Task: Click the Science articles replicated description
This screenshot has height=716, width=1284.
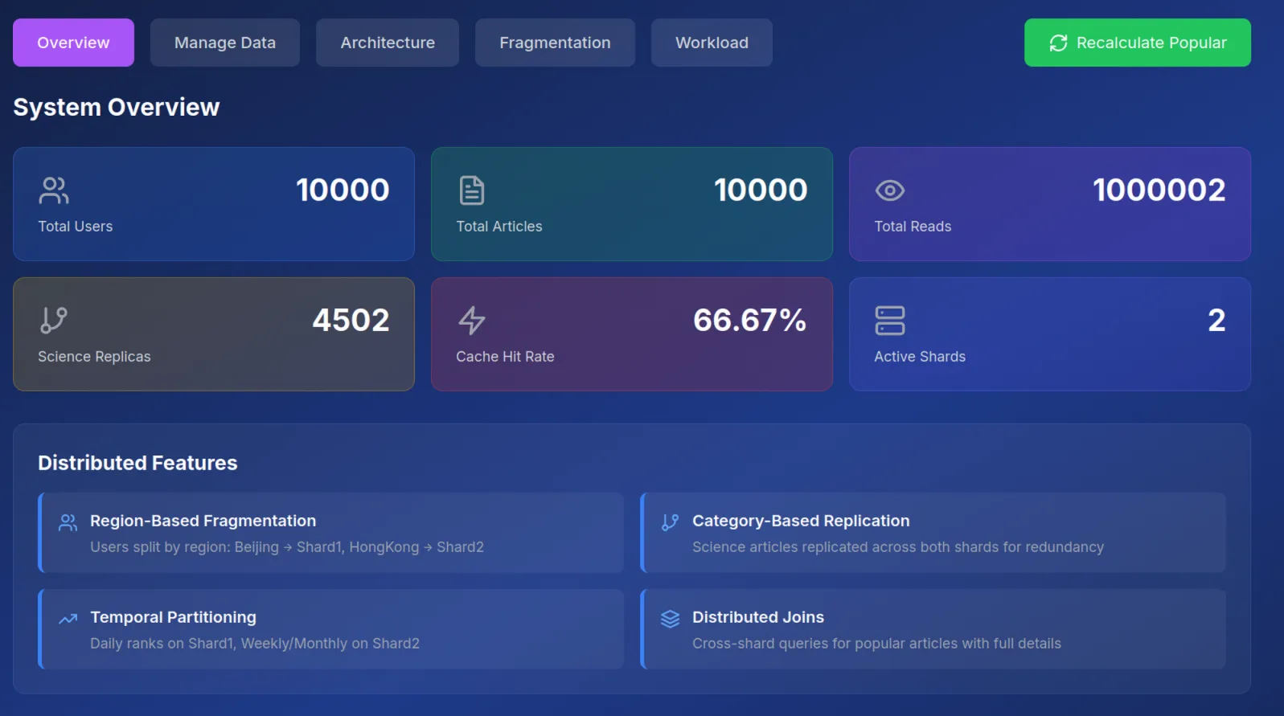Action: (898, 547)
